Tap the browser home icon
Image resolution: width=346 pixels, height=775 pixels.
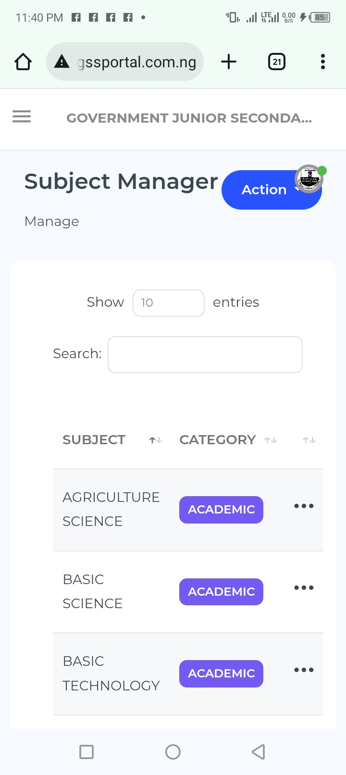23,62
